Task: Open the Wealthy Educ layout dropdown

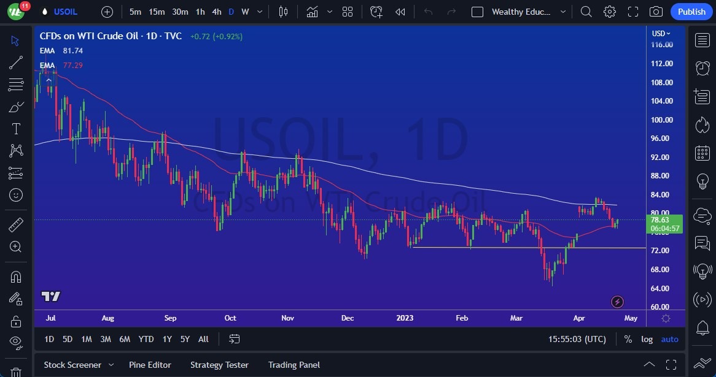Action: [563, 12]
